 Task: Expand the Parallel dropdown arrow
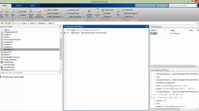point(111,17)
